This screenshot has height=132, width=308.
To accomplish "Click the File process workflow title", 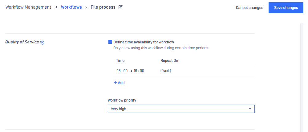I will 103,7.
